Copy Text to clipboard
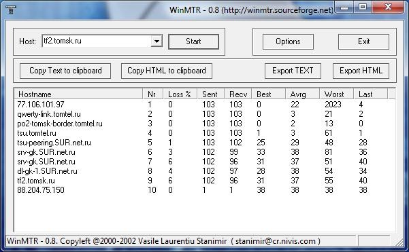409x252 pixels. tap(65, 71)
